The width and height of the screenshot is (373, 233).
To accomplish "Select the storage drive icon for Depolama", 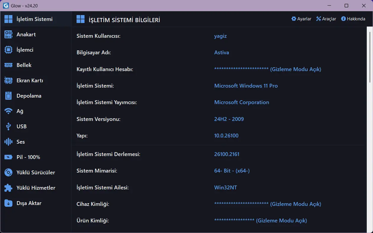I will (8, 96).
